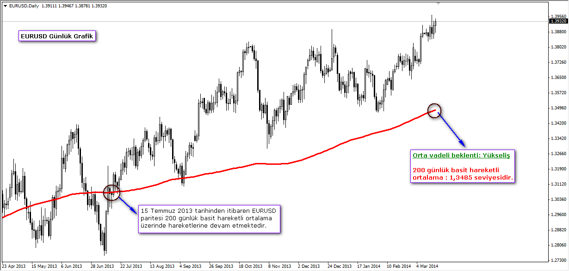Click the red circle on the recent moving average touch
Screen dimensions: 569x271
[434, 111]
